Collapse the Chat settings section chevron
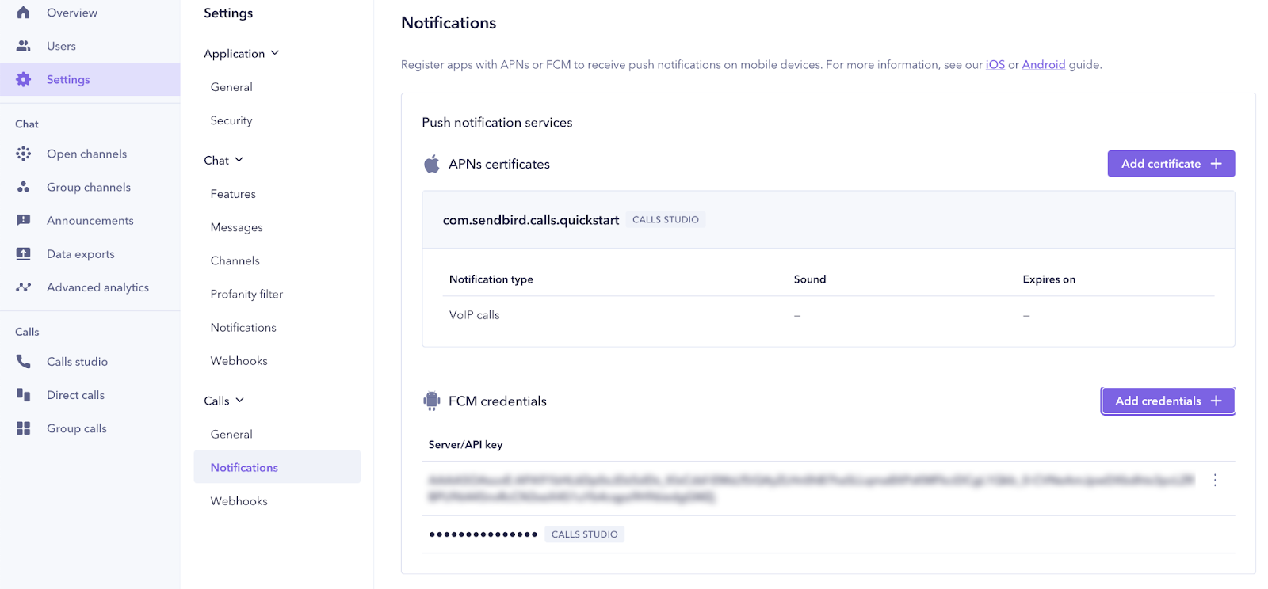 pos(239,160)
